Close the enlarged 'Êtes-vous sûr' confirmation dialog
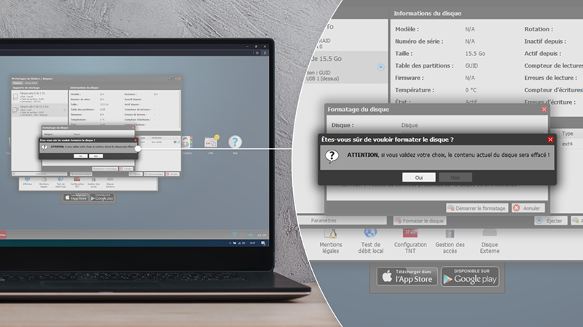583x327 pixels. point(550,140)
